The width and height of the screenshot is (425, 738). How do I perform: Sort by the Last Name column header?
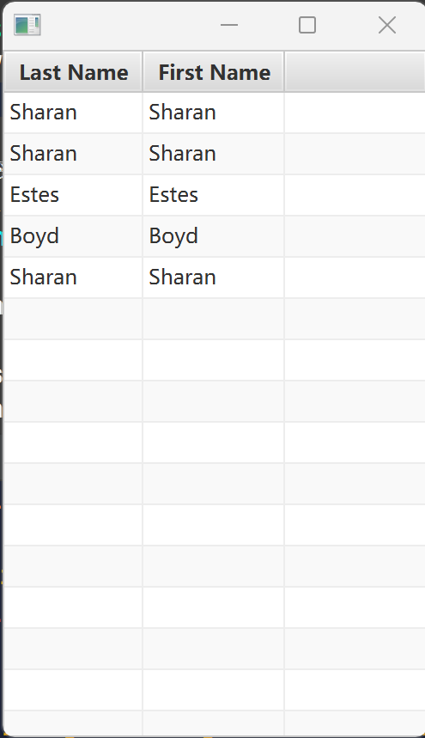point(73,72)
